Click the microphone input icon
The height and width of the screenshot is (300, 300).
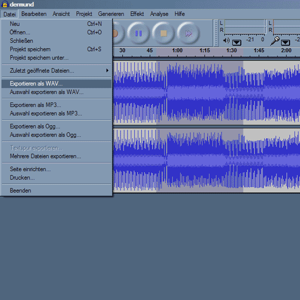pos(274,41)
